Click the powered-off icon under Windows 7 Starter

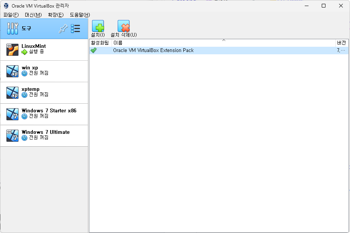(25, 116)
